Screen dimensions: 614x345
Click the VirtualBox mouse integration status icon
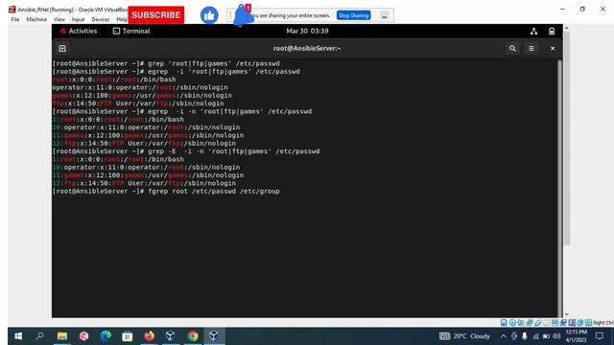580,323
